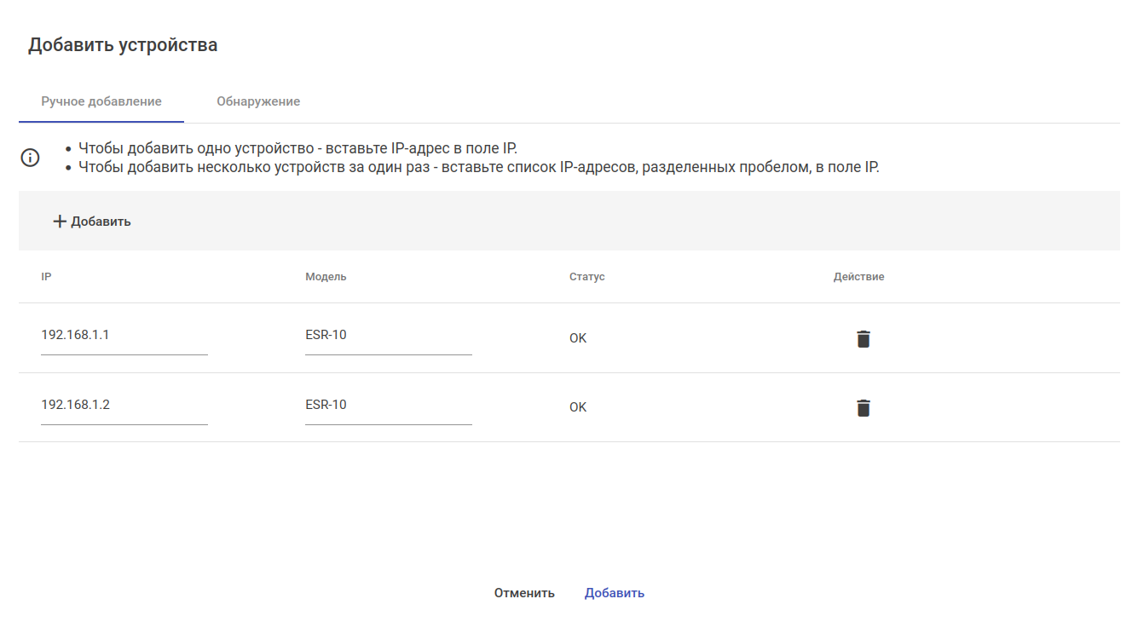Click trash icon for 192.168.1.2 row
Image resolution: width=1138 pixels, height=622 pixels.
(864, 408)
